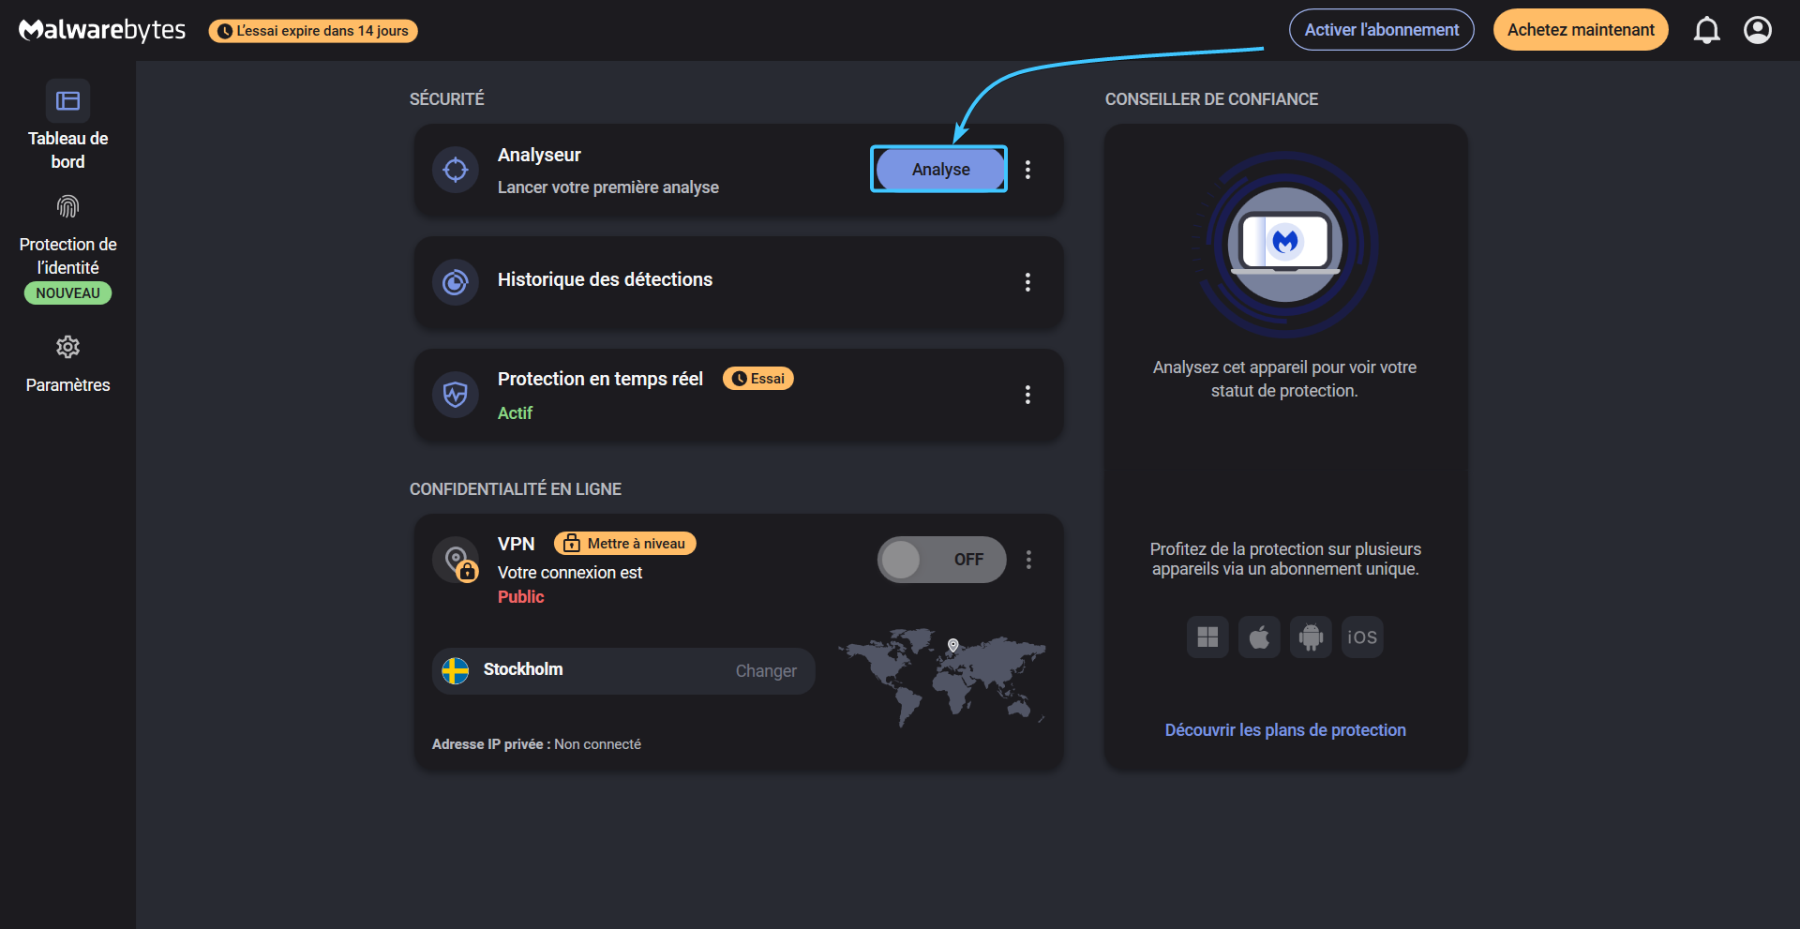
Task: Open Analyseur three-dot options menu
Action: pos(1027,170)
